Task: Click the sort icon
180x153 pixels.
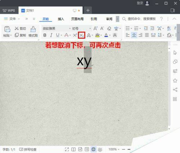Action: [169, 29]
